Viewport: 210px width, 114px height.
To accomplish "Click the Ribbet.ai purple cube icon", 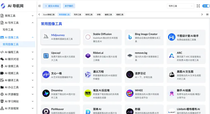I will tap(88, 56).
